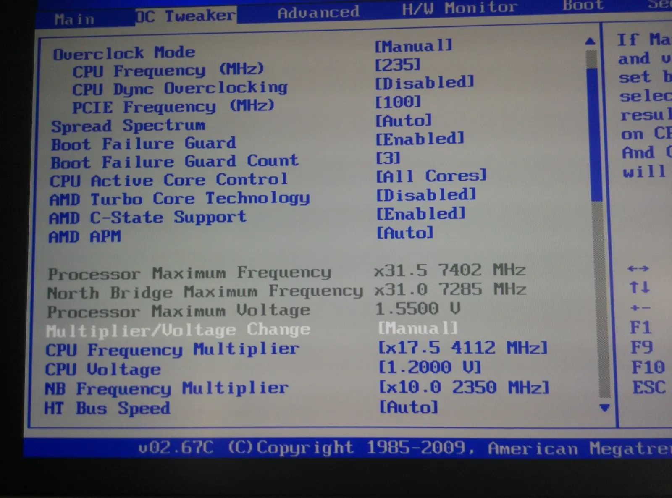The image size is (672, 498).
Task: Open HT Bus Speed [Auto] value
Action: [409, 407]
